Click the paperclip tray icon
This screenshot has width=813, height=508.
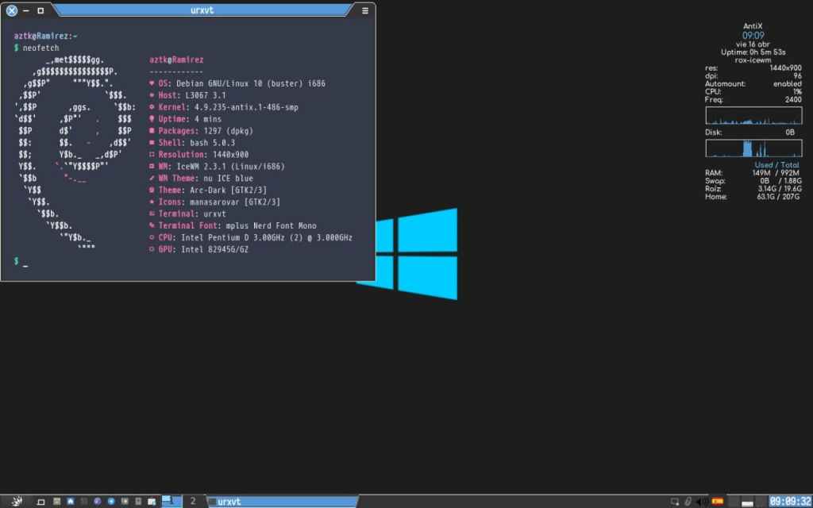pyautogui.click(x=688, y=502)
